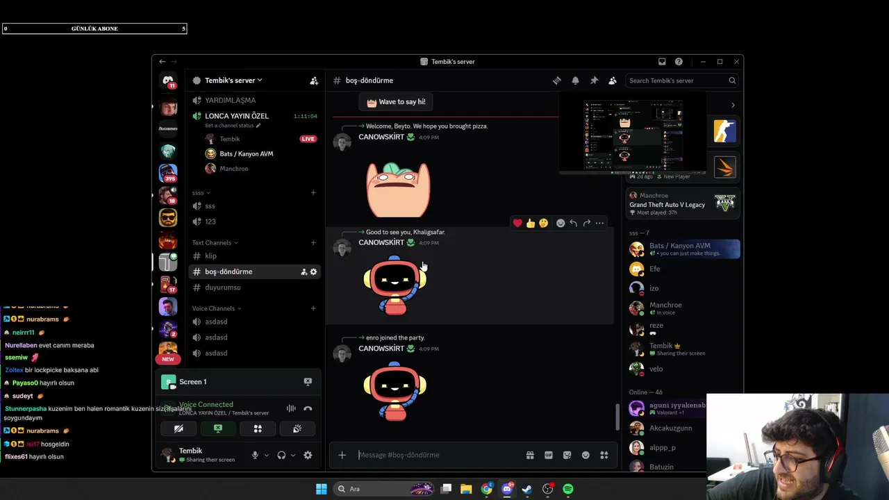Image resolution: width=889 pixels, height=500 pixels.
Task: Disconnect from voice call icon
Action: coord(308,408)
